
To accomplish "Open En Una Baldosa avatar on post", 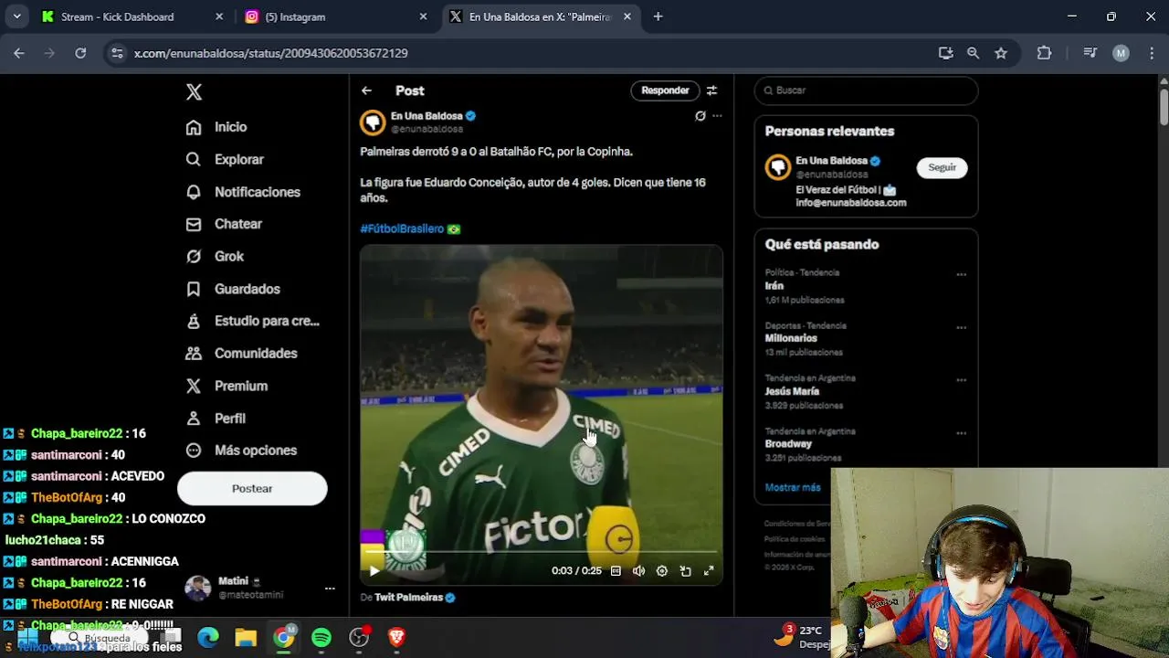I will pos(373,122).
